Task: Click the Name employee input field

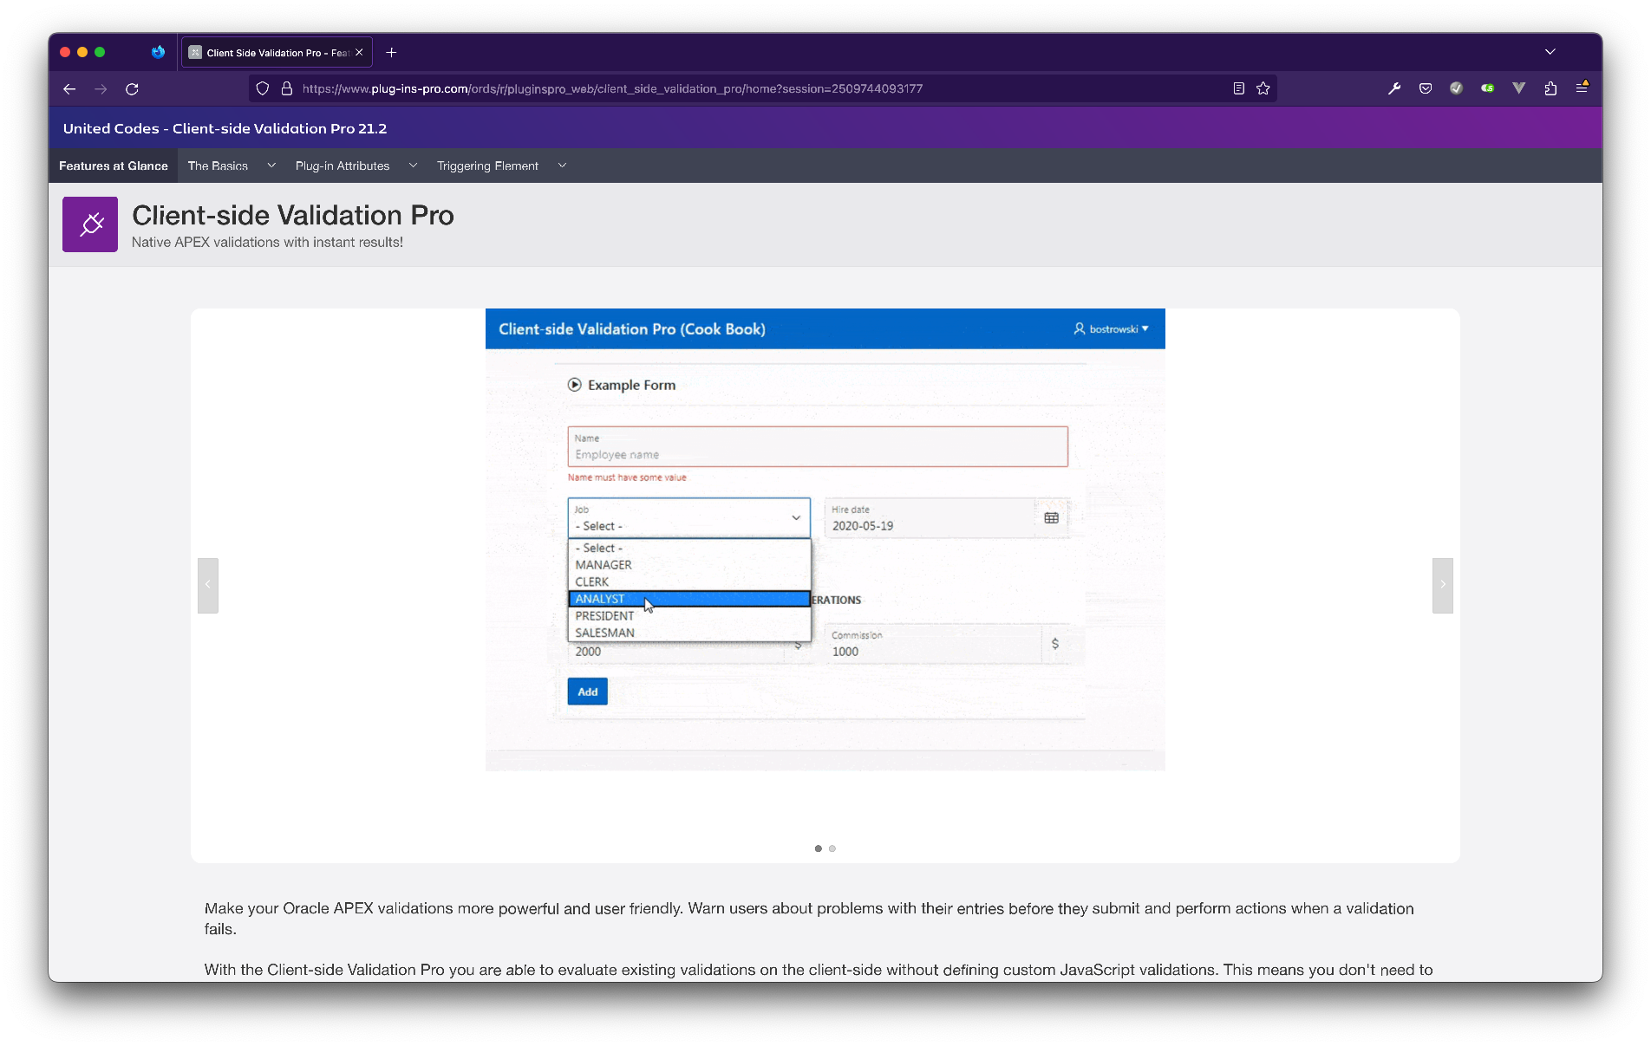Action: click(x=818, y=446)
